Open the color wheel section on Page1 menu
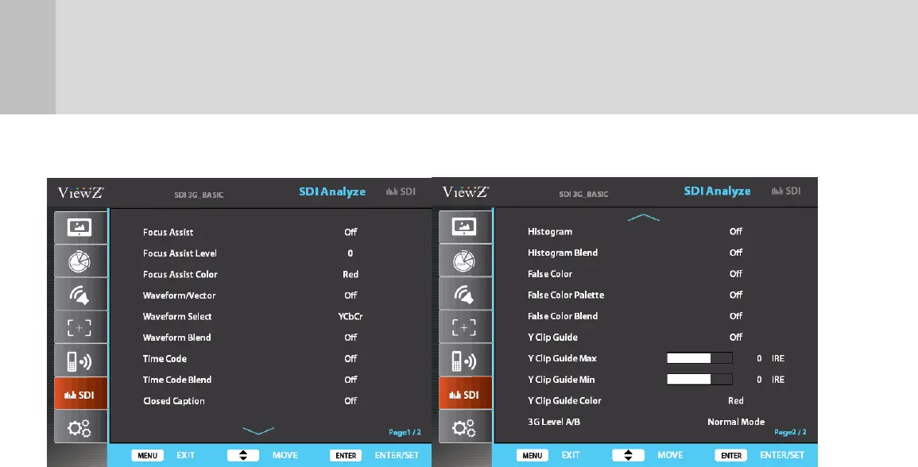 pyautogui.click(x=79, y=261)
